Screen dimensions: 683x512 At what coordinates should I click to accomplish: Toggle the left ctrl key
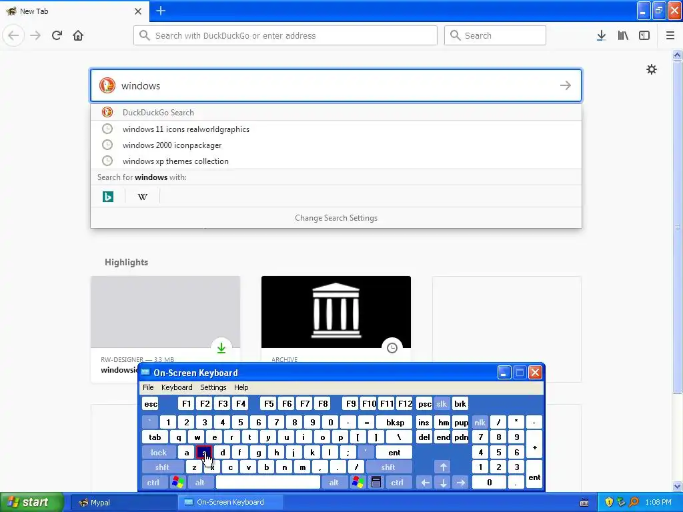pyautogui.click(x=153, y=482)
